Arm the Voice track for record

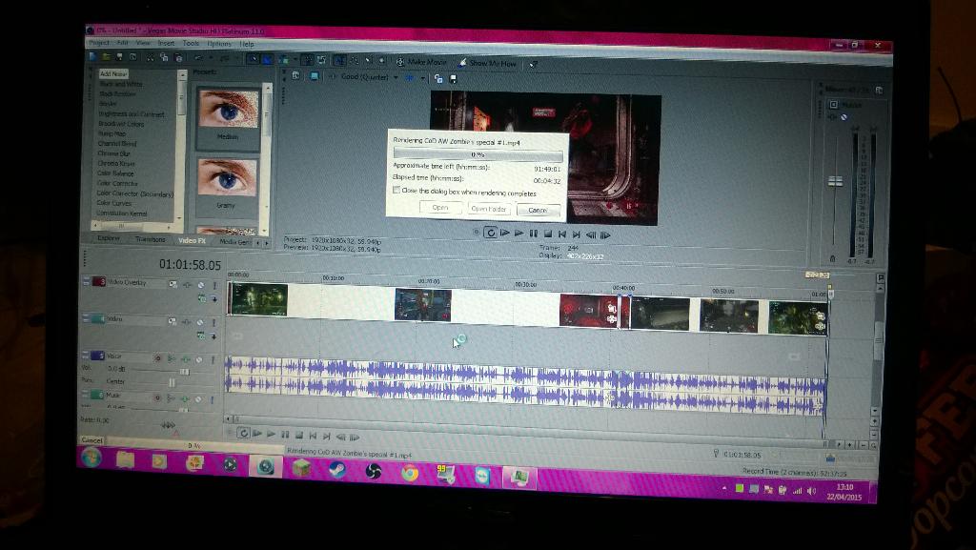(x=158, y=358)
